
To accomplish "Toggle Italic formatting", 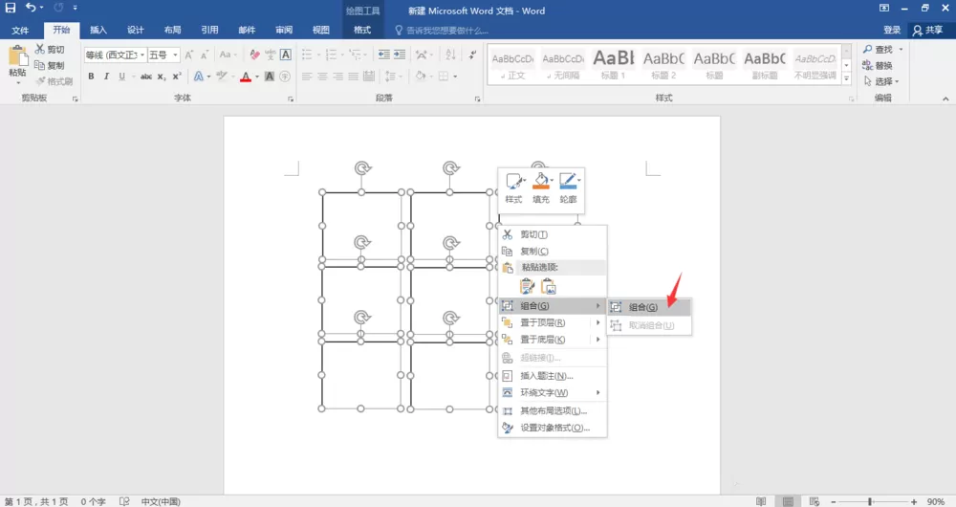I will pos(106,77).
